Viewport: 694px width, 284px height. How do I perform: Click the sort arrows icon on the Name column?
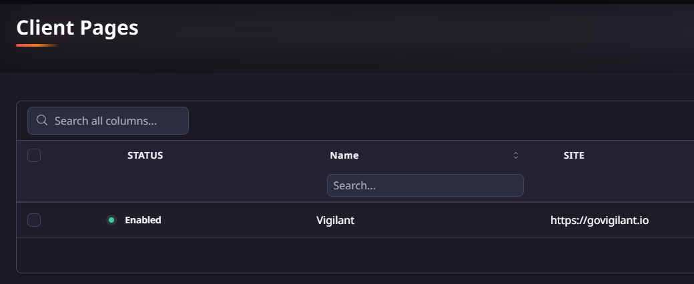[516, 155]
